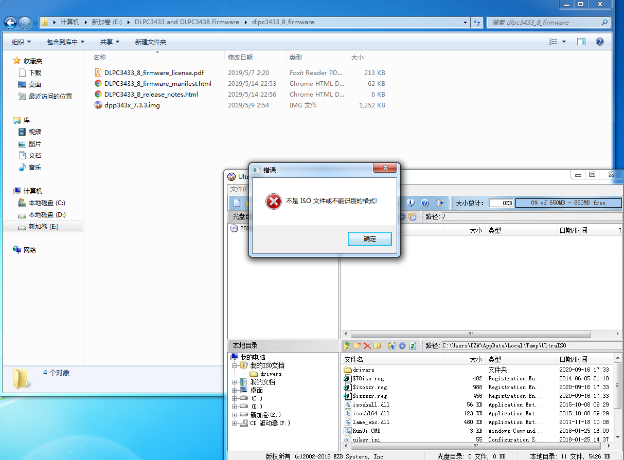Click the magnifier icon in Explorer search box
Image resolution: width=624 pixels, height=460 pixels.
(604, 22)
